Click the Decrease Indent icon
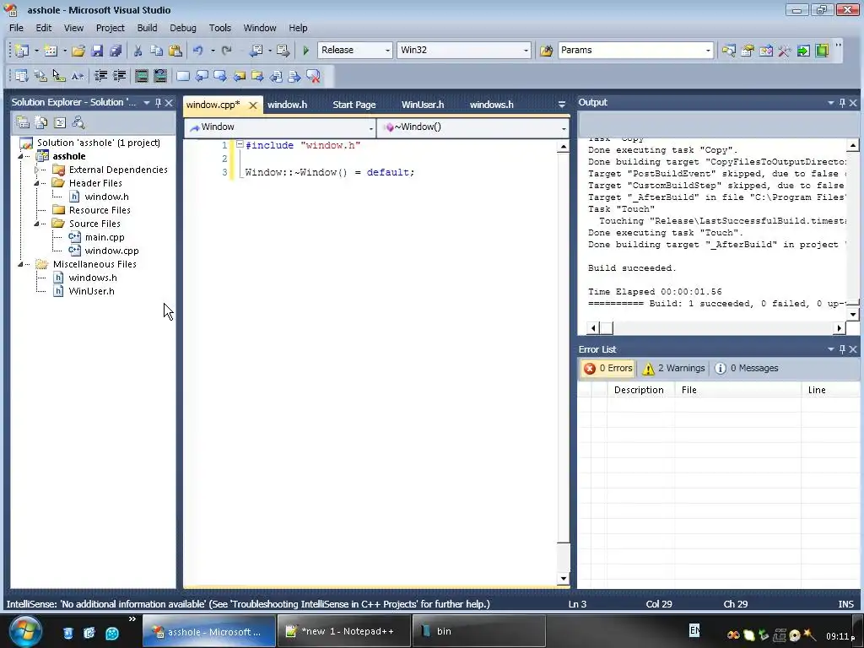Viewport: 864px width, 648px height. pyautogui.click(x=101, y=76)
